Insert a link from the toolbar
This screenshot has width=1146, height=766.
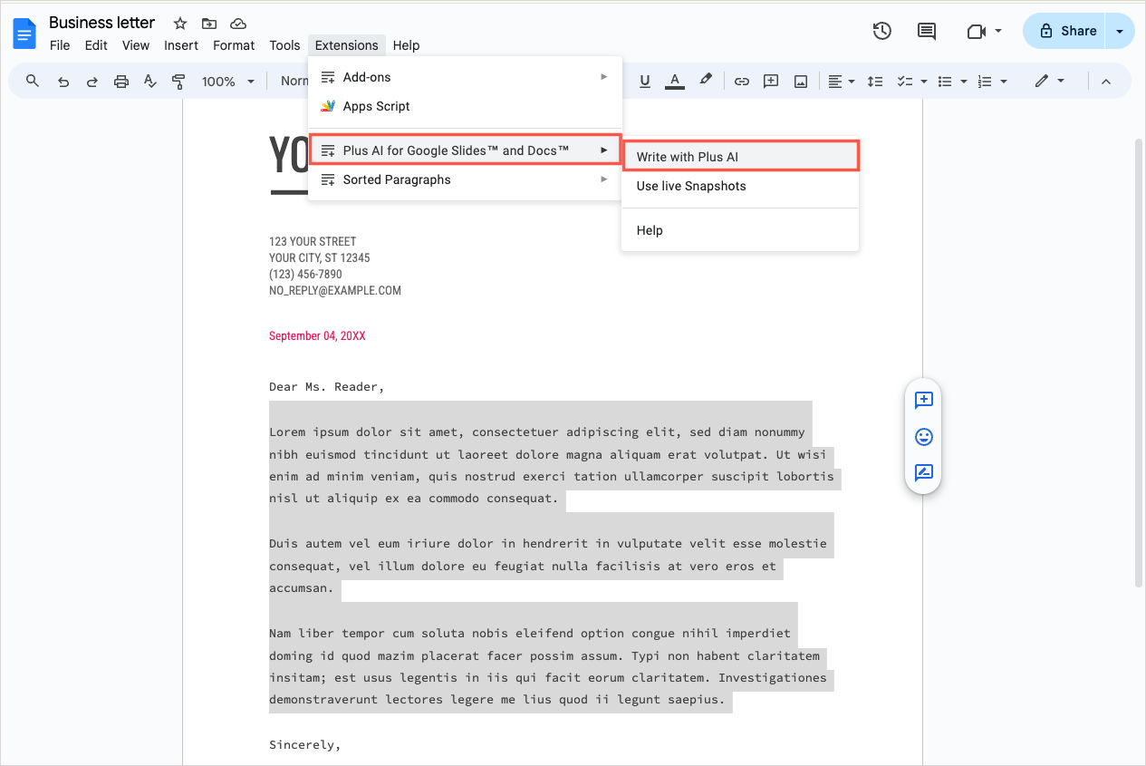(x=742, y=82)
